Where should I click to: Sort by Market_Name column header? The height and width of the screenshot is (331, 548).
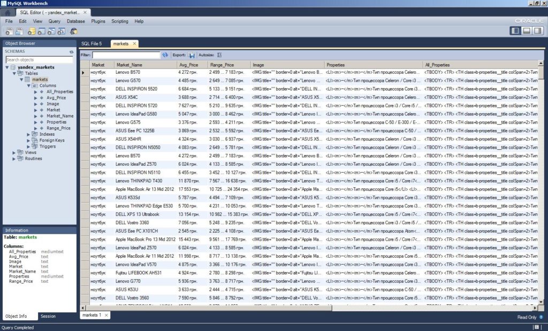[x=146, y=65]
